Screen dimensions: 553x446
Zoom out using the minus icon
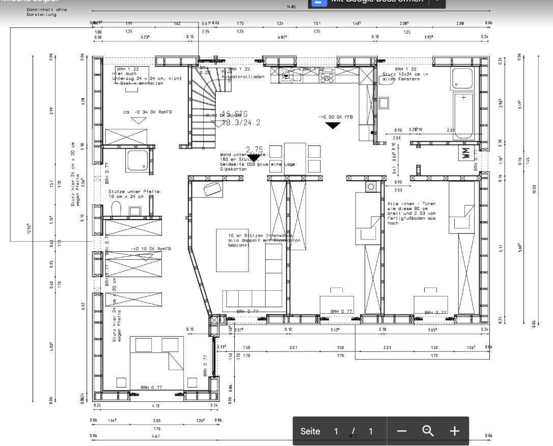click(x=402, y=431)
